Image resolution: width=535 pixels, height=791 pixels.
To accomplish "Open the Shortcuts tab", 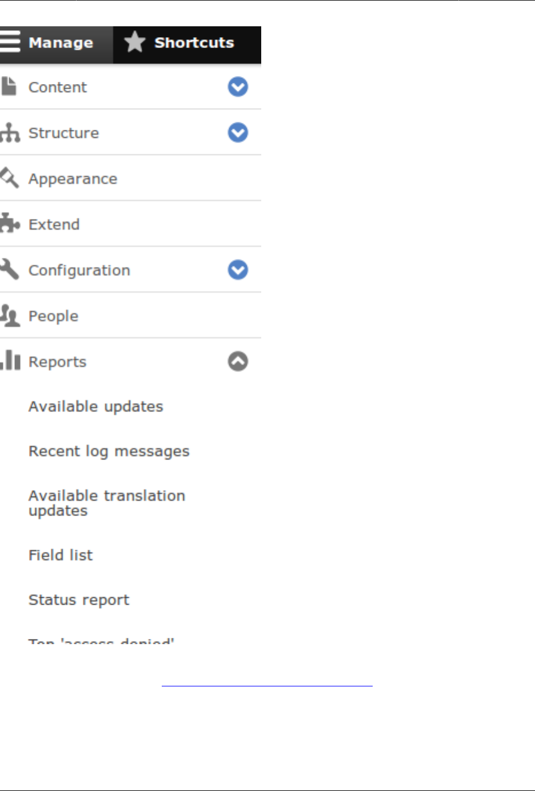I will click(x=194, y=43).
